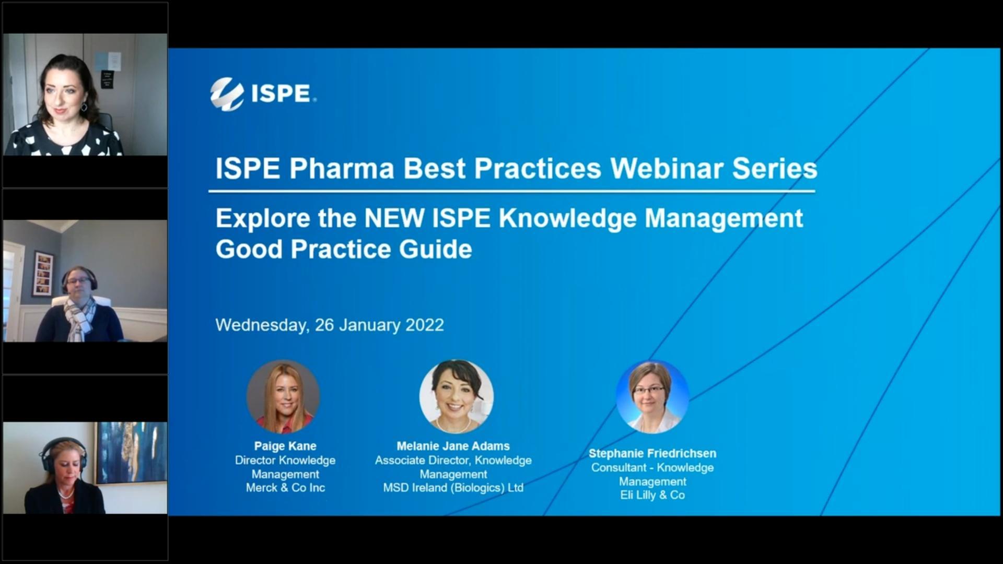Select the name label 'Paige Kane'
The image size is (1003, 564).
(284, 446)
